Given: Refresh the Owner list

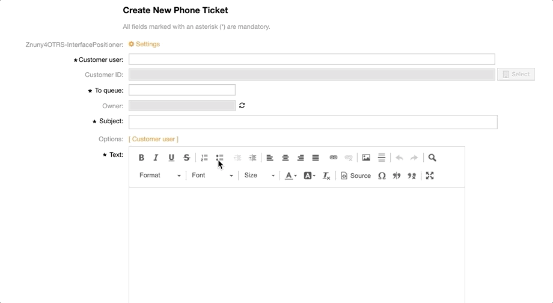Looking at the screenshot, I should coord(242,105).
